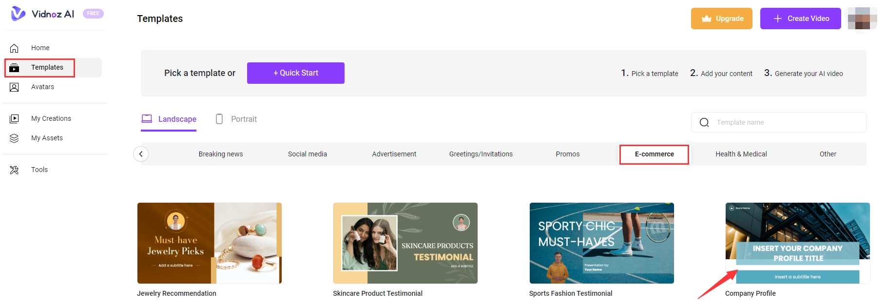The height and width of the screenshot is (306, 886).
Task: Open the Tools section
Action: pos(39,170)
